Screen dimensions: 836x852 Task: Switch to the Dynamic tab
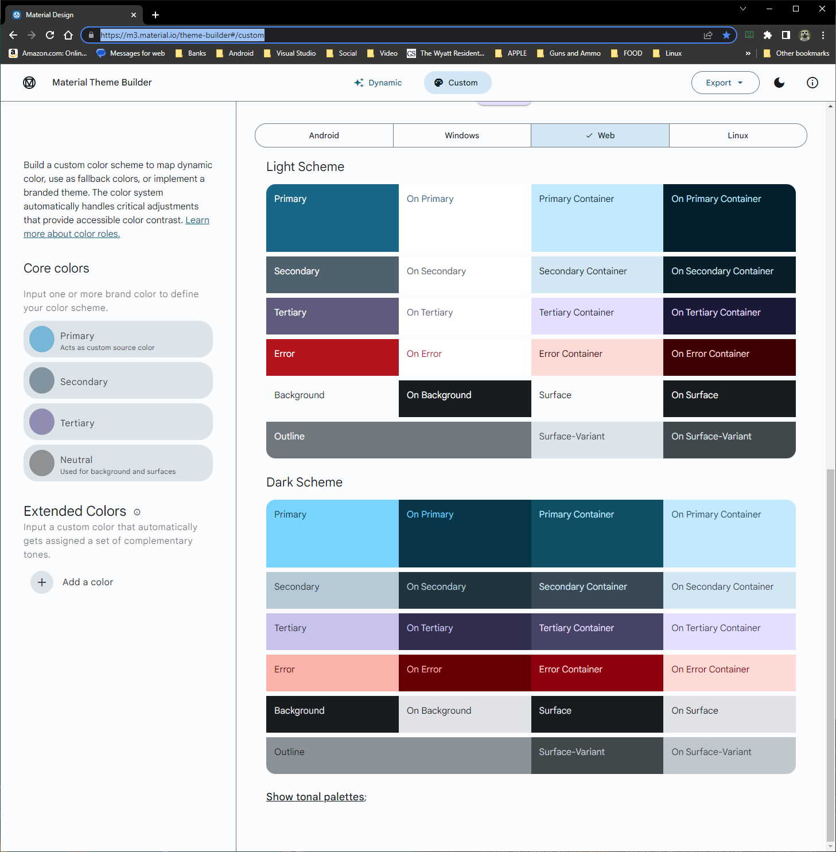click(378, 83)
